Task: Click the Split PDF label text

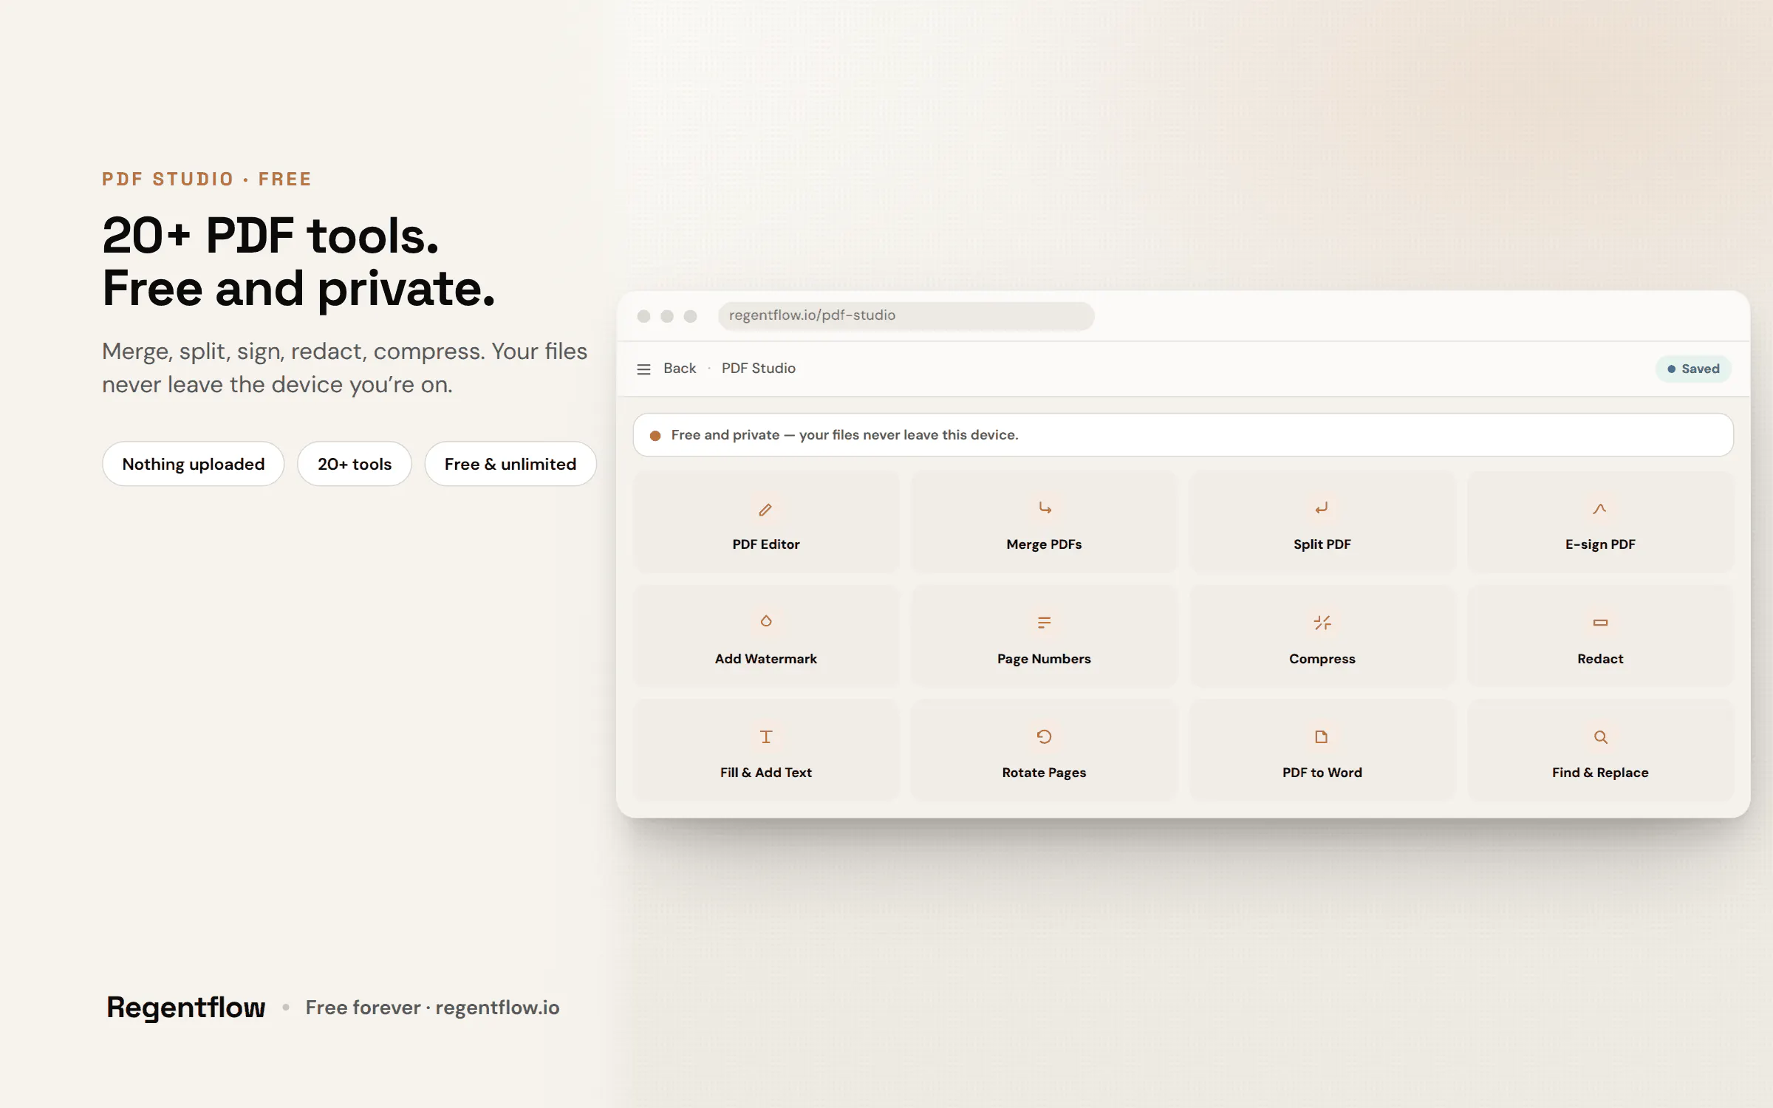Action: (x=1322, y=544)
